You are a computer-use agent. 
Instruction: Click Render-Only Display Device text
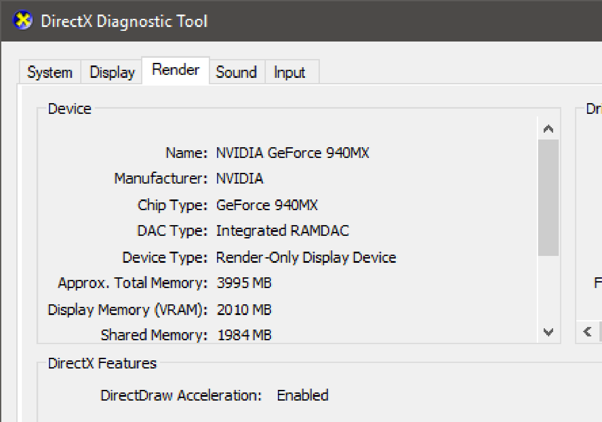pyautogui.click(x=306, y=257)
